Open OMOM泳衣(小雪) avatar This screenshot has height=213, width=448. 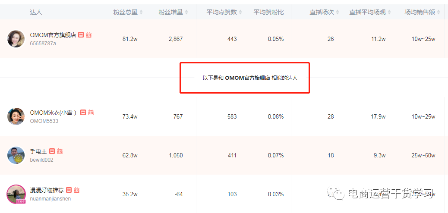click(16, 116)
